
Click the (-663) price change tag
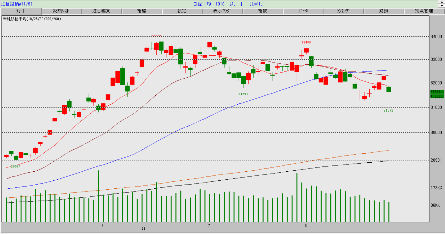pyautogui.click(x=437, y=96)
